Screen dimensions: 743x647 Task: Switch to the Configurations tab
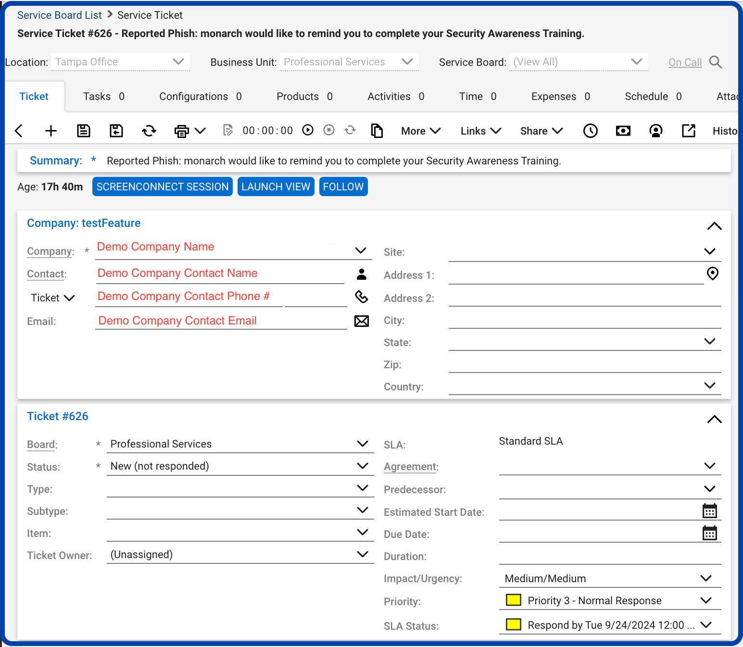pos(193,96)
